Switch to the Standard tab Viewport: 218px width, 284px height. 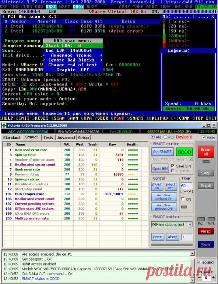[11, 138]
